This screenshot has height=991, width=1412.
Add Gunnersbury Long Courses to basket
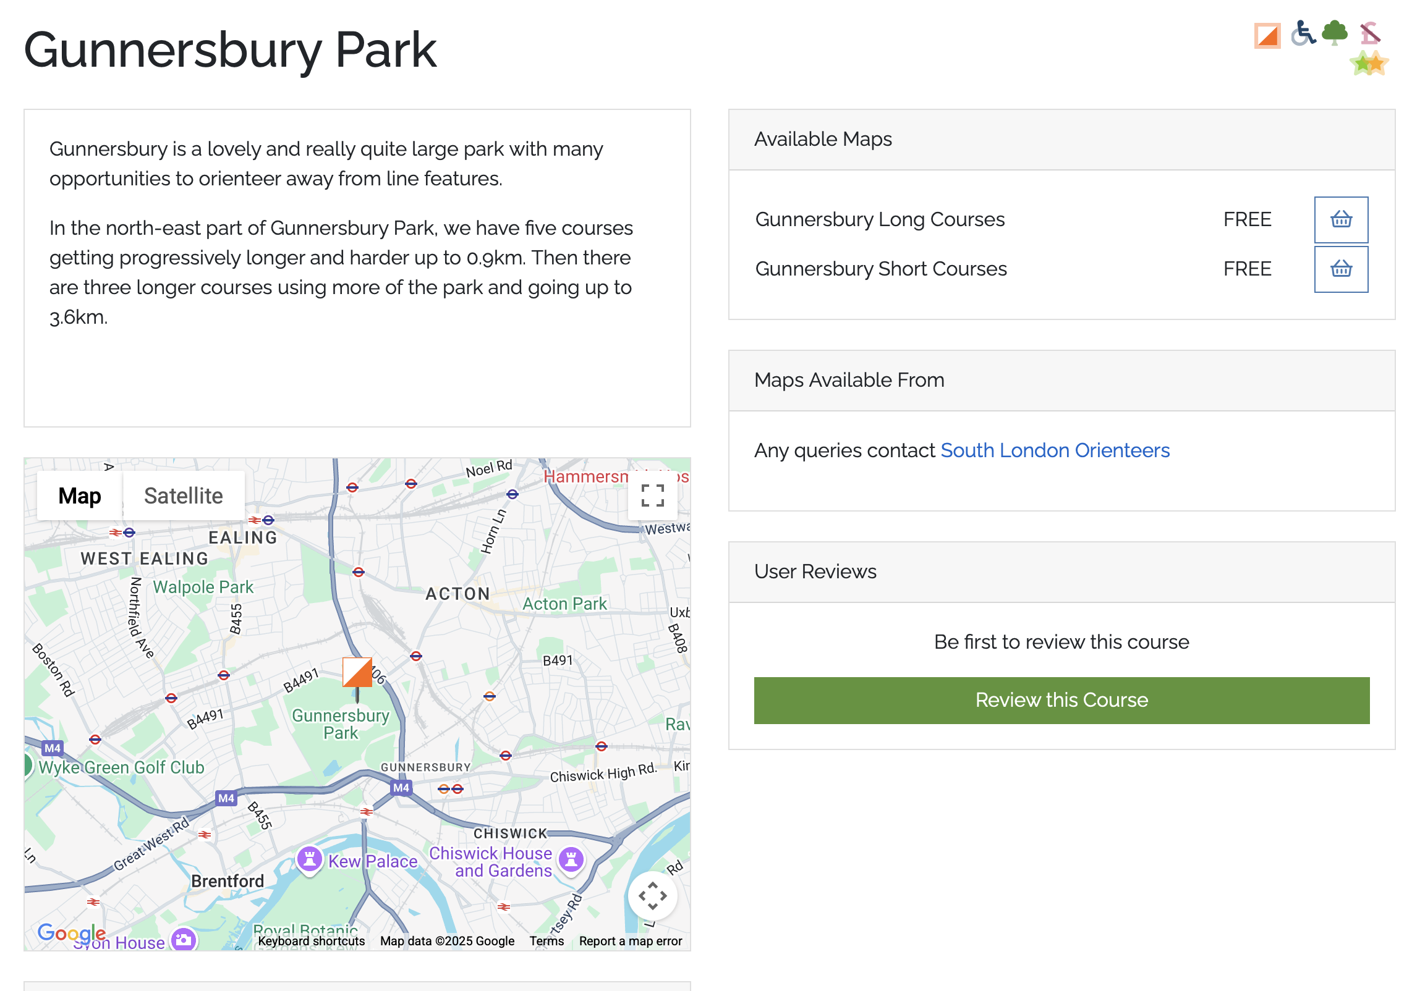click(1341, 219)
